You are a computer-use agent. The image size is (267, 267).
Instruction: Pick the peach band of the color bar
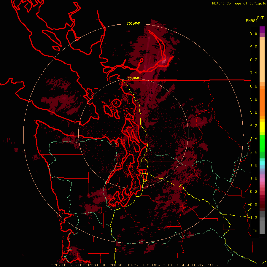pyautogui.click(x=262, y=61)
